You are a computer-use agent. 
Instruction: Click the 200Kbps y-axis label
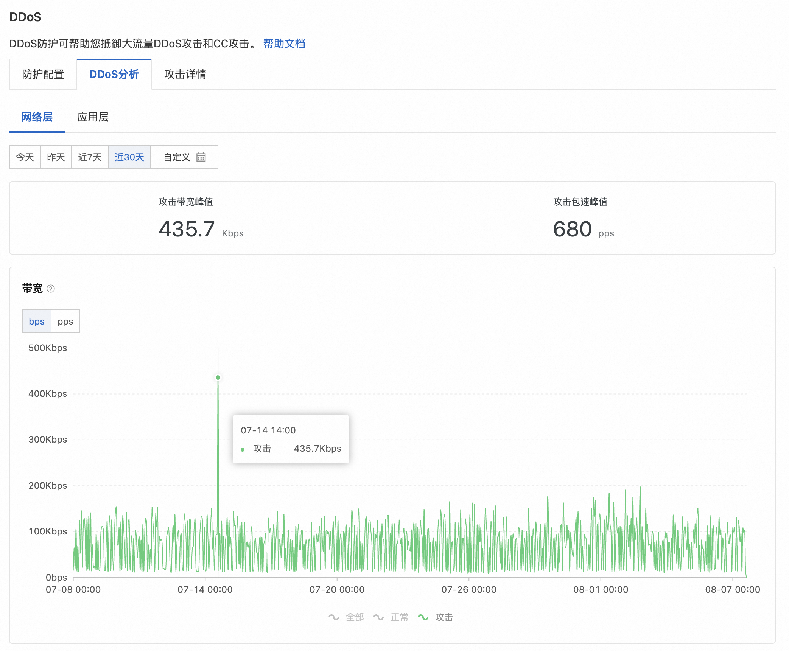48,485
